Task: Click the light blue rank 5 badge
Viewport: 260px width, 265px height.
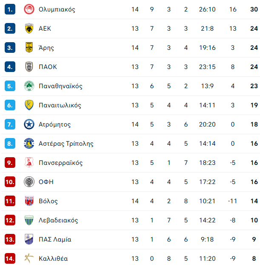Action: [10, 86]
